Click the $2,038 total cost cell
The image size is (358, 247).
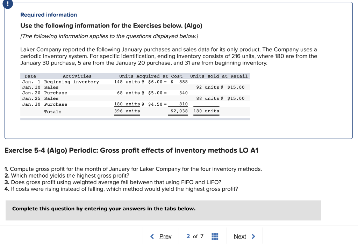pyautogui.click(x=179, y=111)
